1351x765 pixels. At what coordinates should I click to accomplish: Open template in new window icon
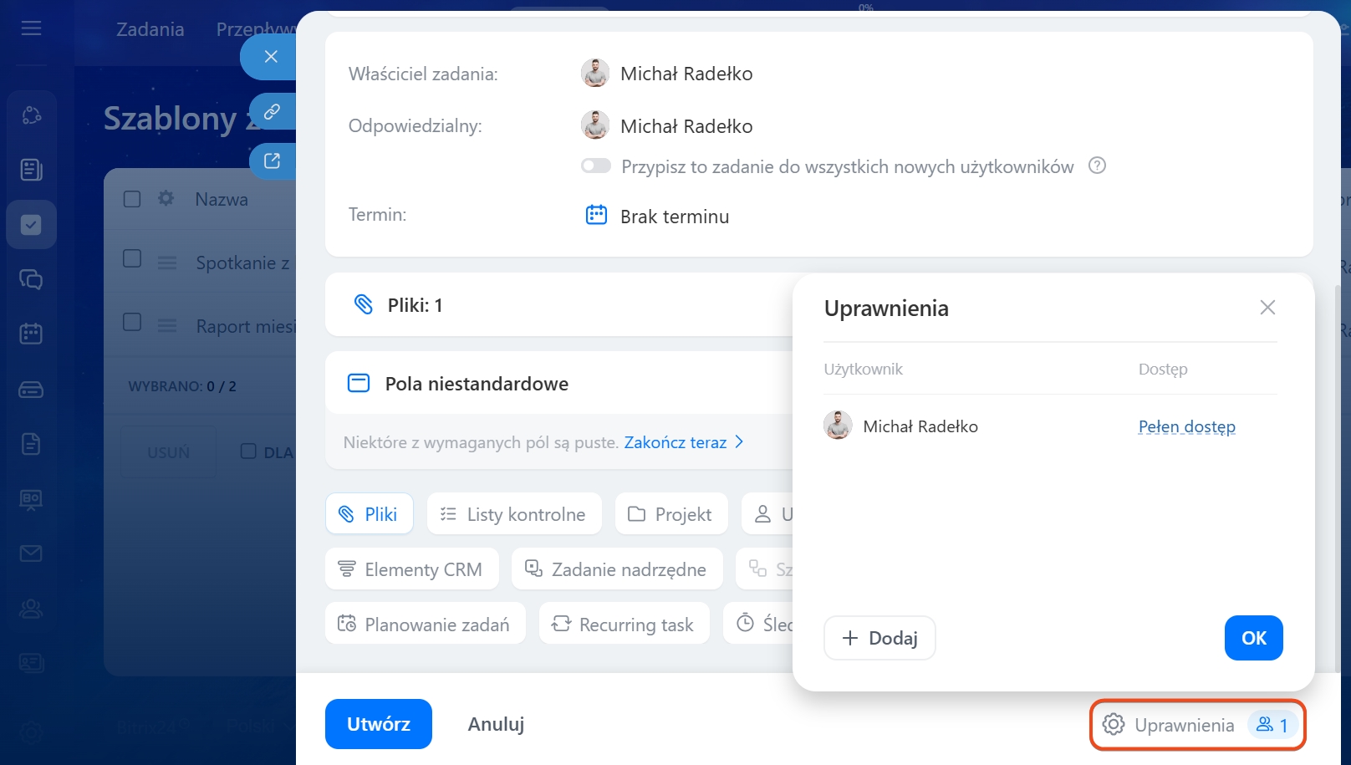click(x=272, y=161)
